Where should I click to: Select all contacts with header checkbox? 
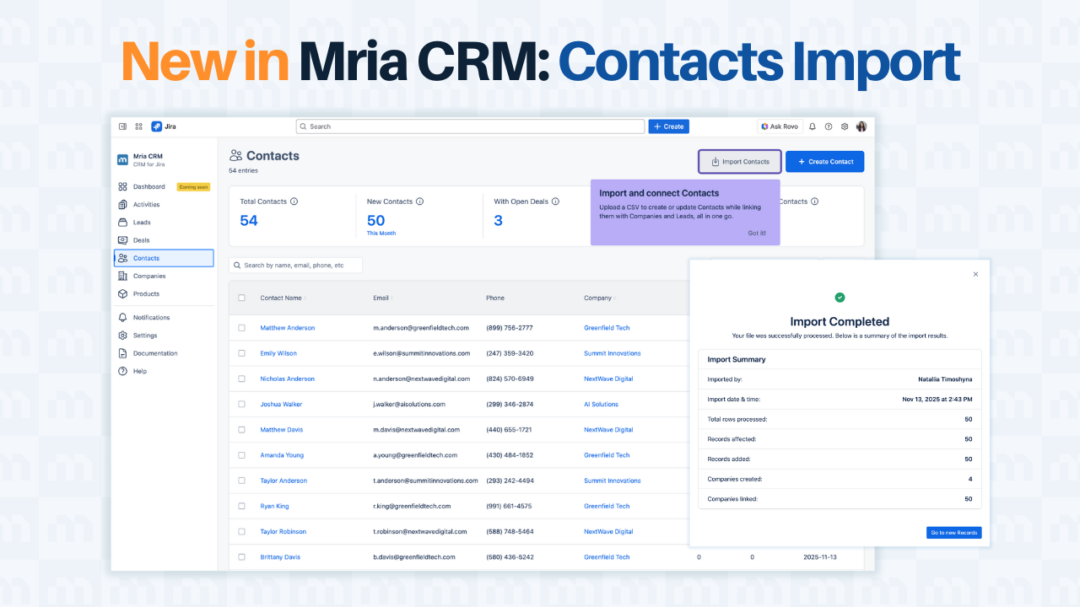pyautogui.click(x=242, y=298)
